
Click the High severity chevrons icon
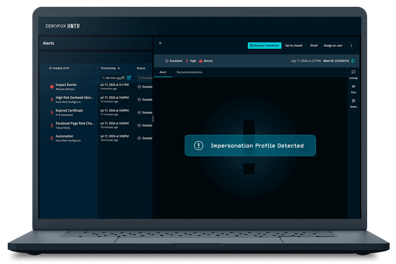[x=187, y=61]
